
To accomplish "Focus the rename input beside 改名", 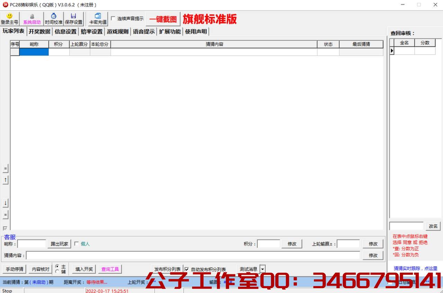I will pos(406,226).
